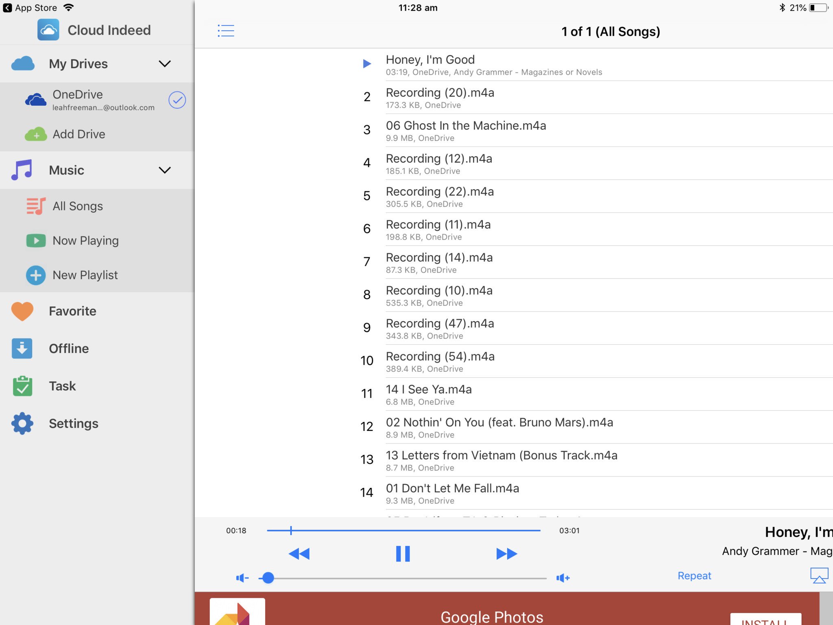Select Add Drive to connect a new cloud
Image resolution: width=833 pixels, height=625 pixels.
pyautogui.click(x=79, y=134)
